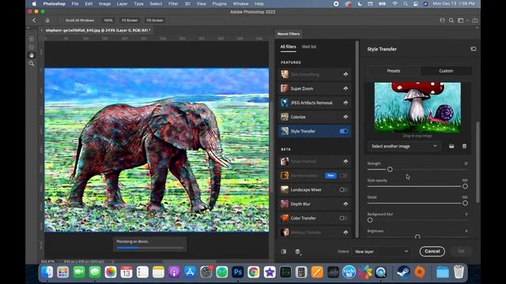Click the share icon at top right
This screenshot has height=284, width=506.
[x=475, y=21]
